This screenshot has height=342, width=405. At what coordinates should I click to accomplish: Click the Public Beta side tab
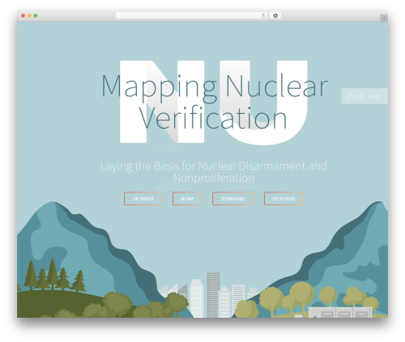364,96
